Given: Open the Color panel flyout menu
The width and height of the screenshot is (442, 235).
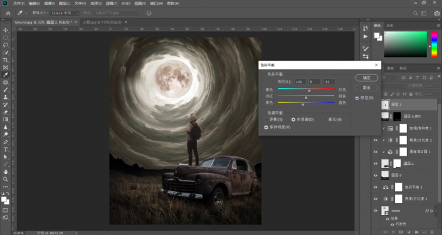Looking at the screenshot, I should (438, 26).
